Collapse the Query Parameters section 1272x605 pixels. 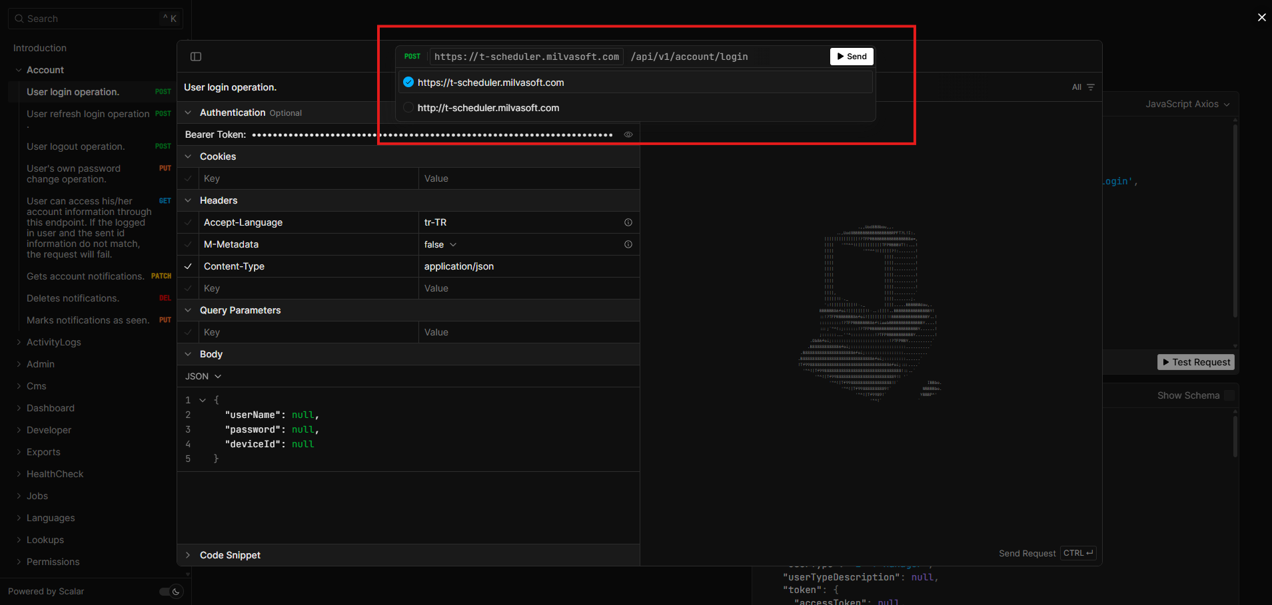tap(189, 310)
